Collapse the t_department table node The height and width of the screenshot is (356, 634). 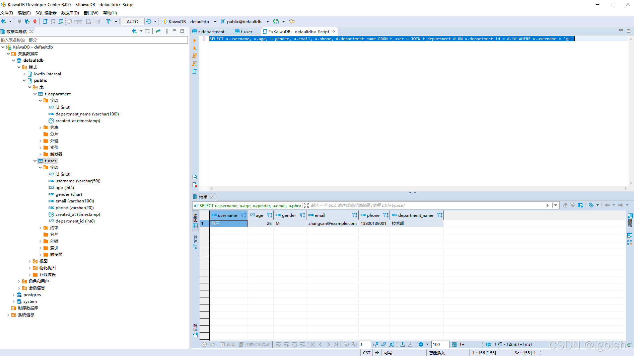tap(35, 94)
